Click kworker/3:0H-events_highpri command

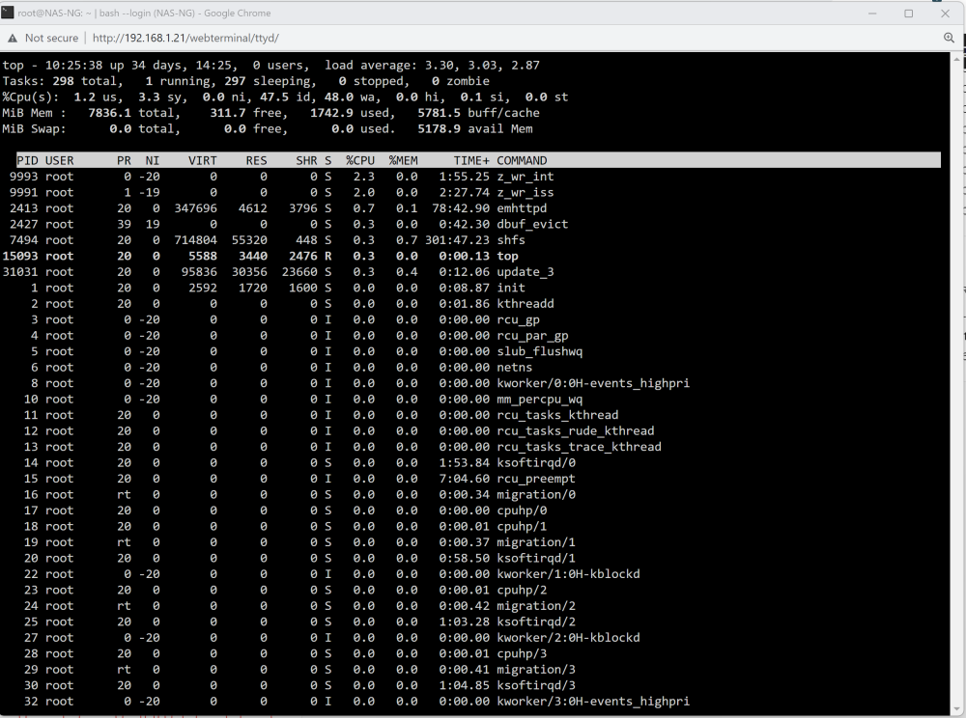(x=593, y=702)
